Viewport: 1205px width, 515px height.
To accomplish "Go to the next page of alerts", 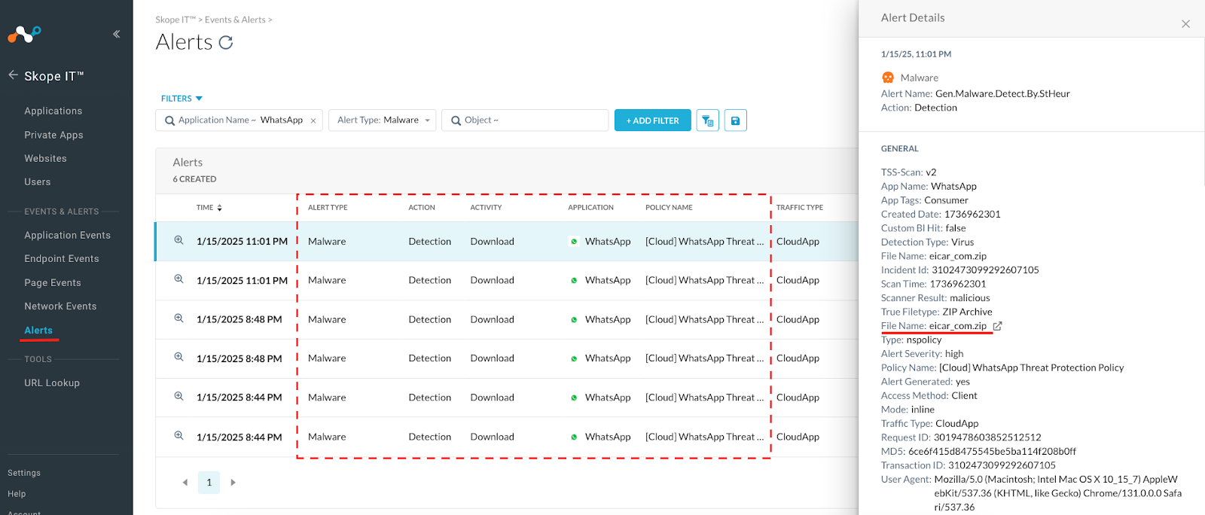I will pos(233,483).
